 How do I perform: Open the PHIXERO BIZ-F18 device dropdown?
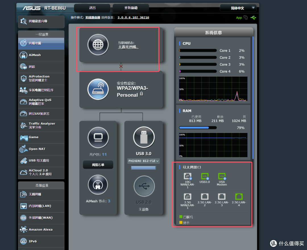(144, 161)
